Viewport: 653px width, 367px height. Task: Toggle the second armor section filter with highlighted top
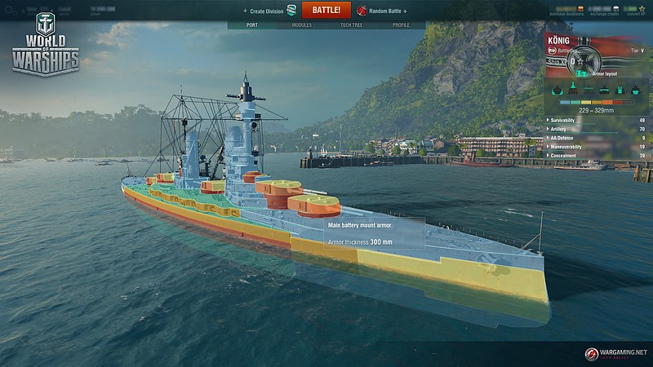pyautogui.click(x=573, y=88)
